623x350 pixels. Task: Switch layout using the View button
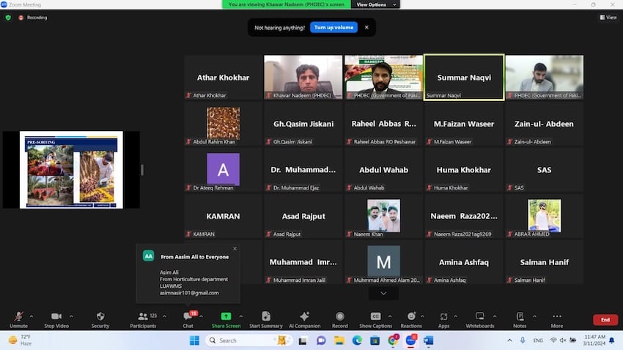(x=608, y=17)
